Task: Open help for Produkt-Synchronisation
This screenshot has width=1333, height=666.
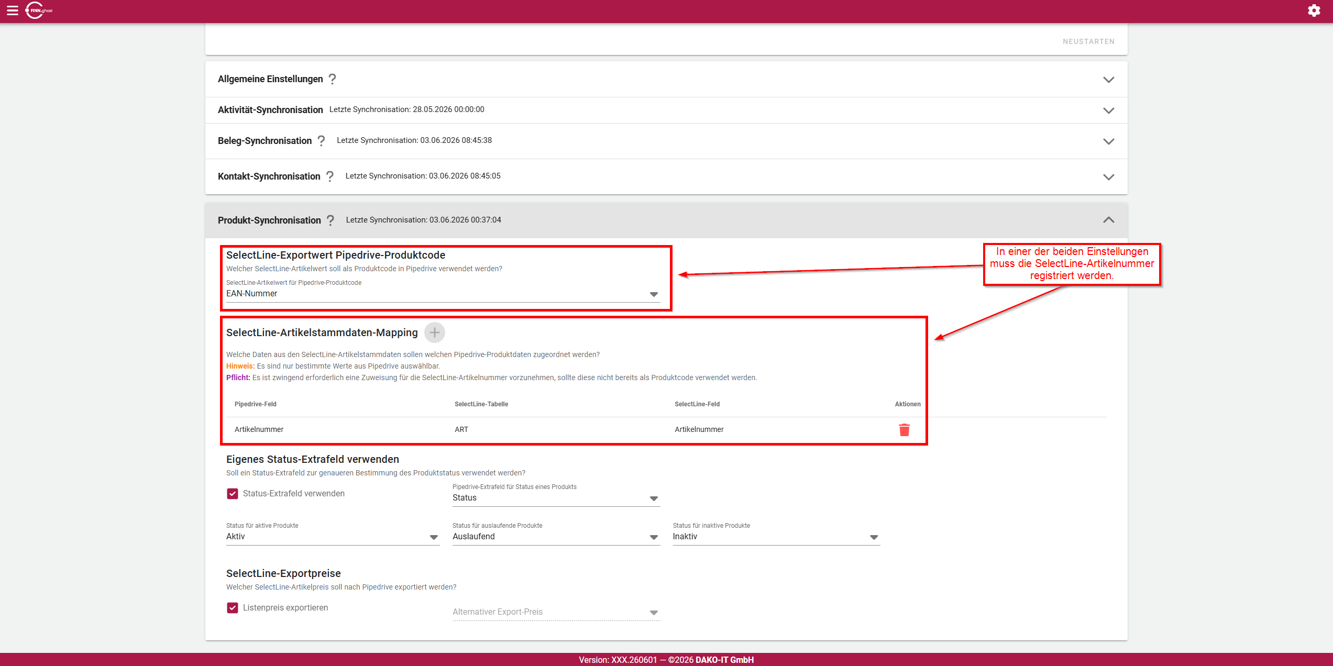Action: pos(330,220)
